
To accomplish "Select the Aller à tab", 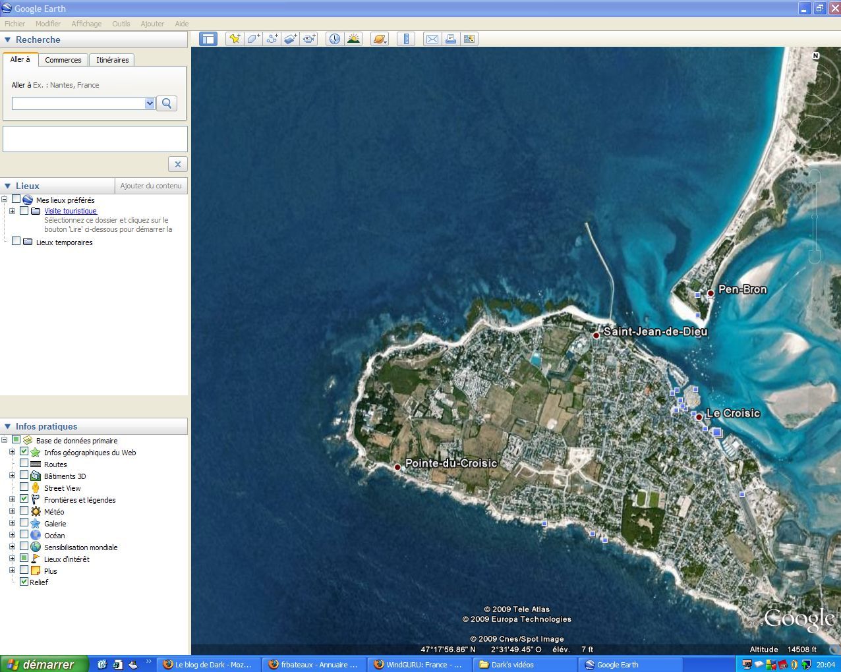I will point(20,59).
